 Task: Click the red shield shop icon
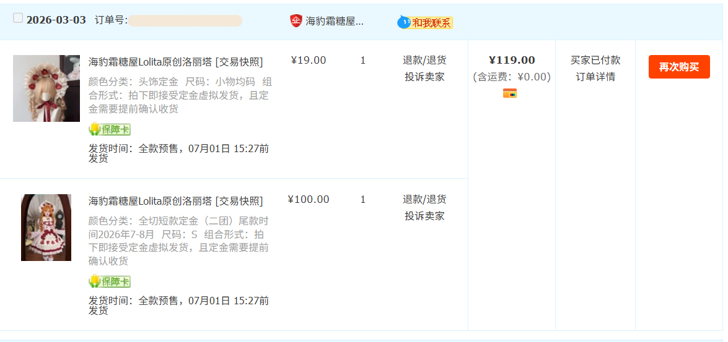click(296, 21)
